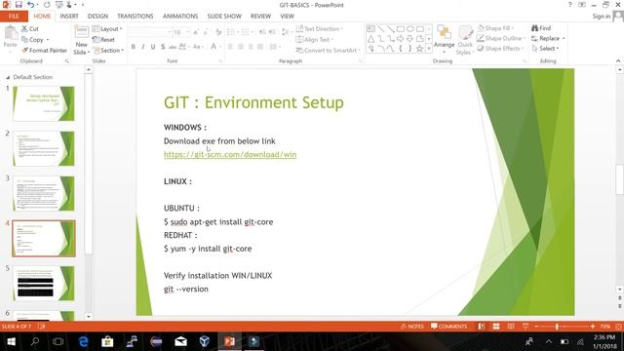Expand the shapes gallery More arrow

(x=429, y=49)
